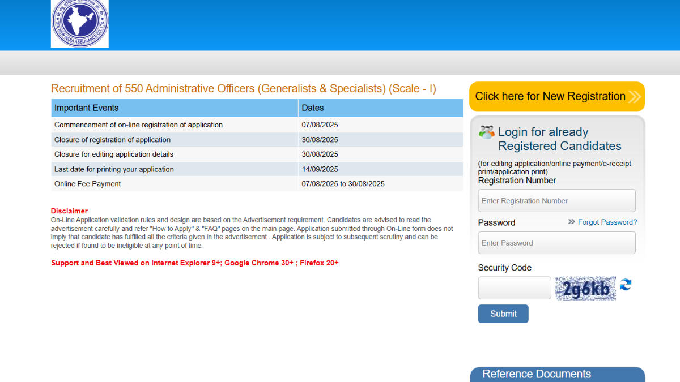
Task: Open Click here for New Registration
Action: tap(557, 97)
